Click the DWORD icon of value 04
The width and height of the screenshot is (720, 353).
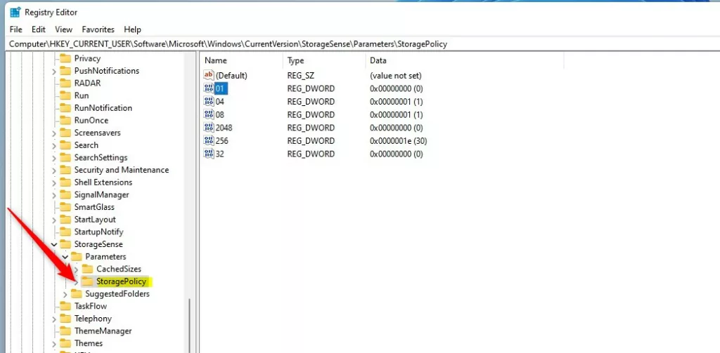coord(209,101)
